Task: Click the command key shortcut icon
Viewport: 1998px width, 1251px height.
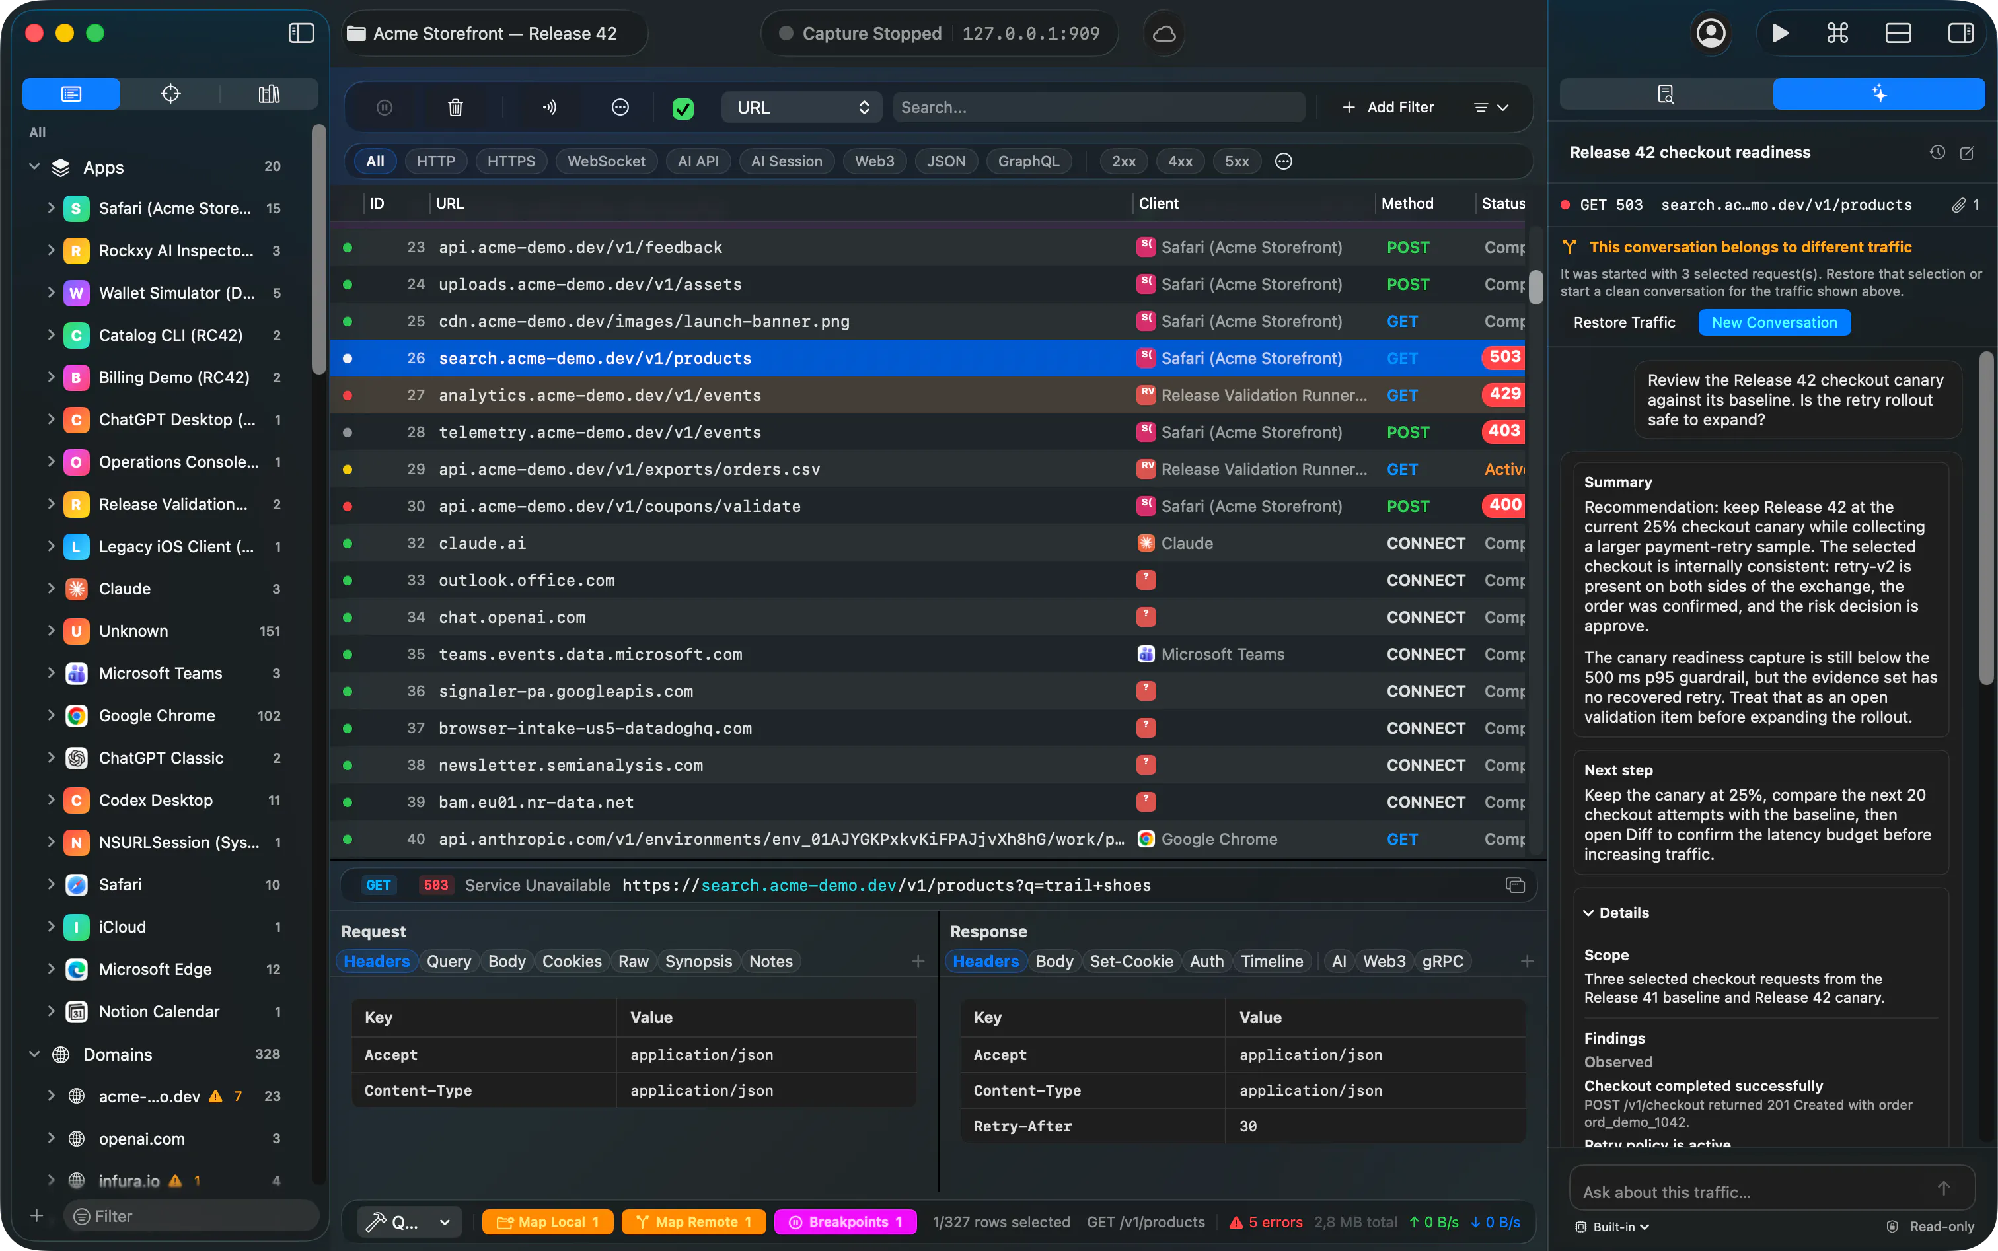Action: 1837,33
